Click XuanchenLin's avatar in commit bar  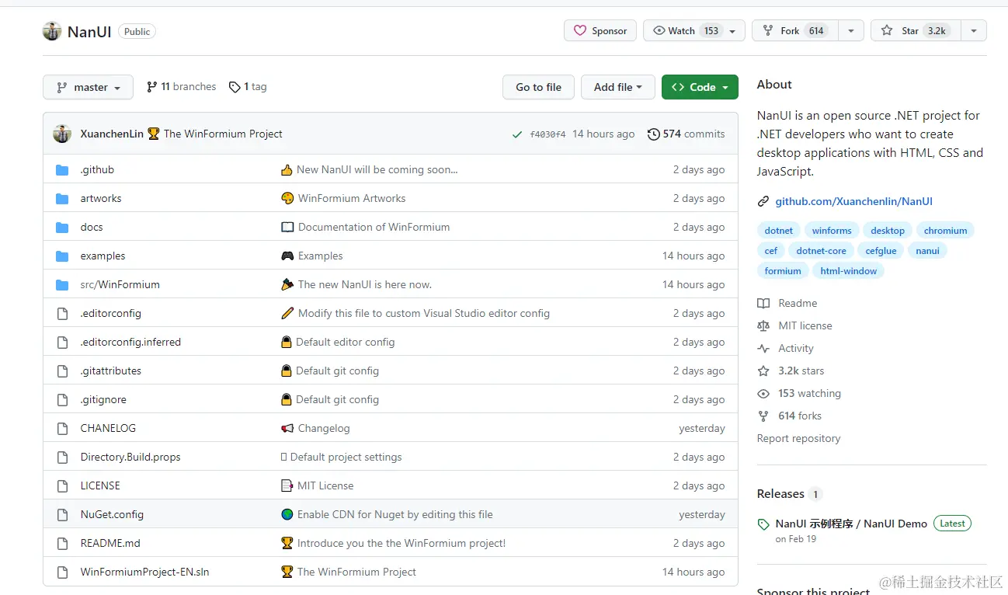click(62, 134)
